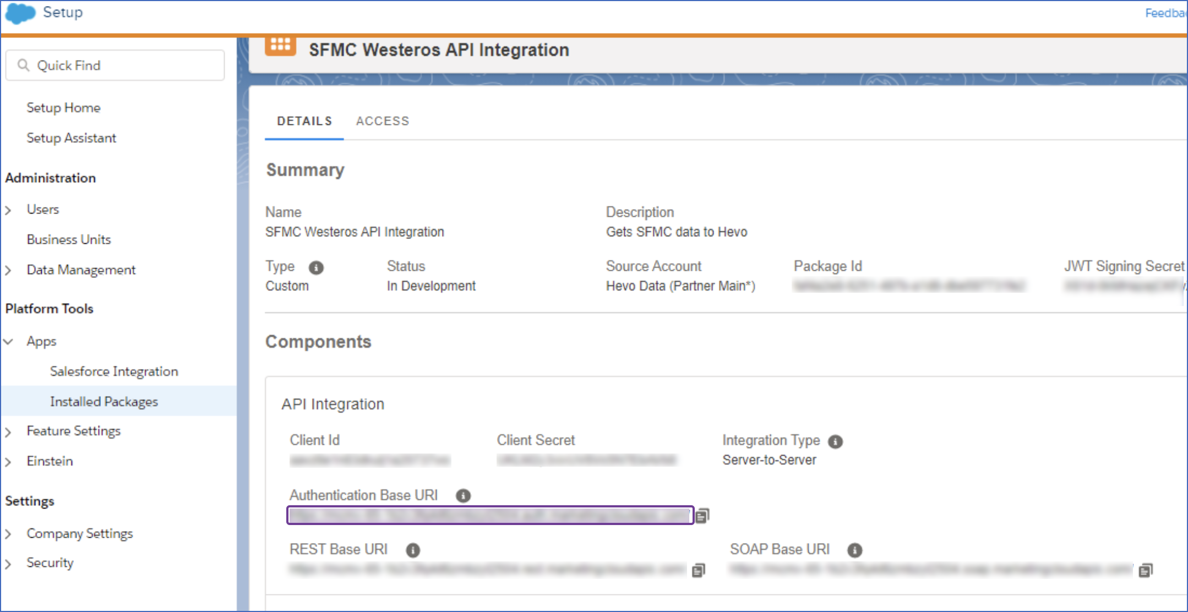Copy the REST Base URI value
Screen dimensions: 1188x612
[699, 570]
